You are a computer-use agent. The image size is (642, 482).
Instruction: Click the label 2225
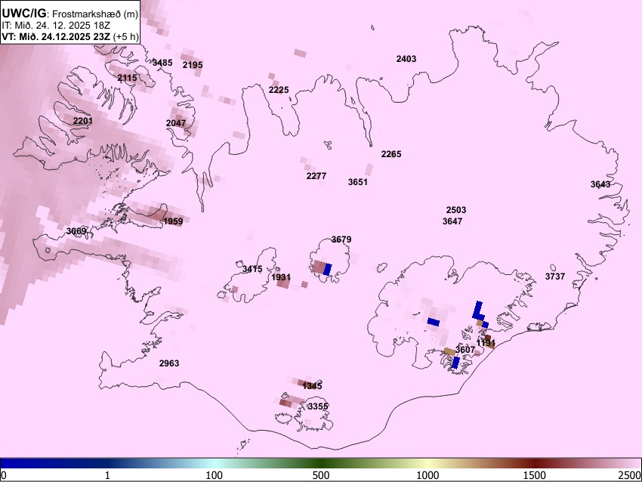tap(279, 90)
